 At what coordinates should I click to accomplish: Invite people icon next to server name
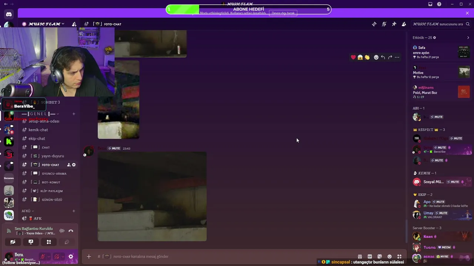(74, 24)
